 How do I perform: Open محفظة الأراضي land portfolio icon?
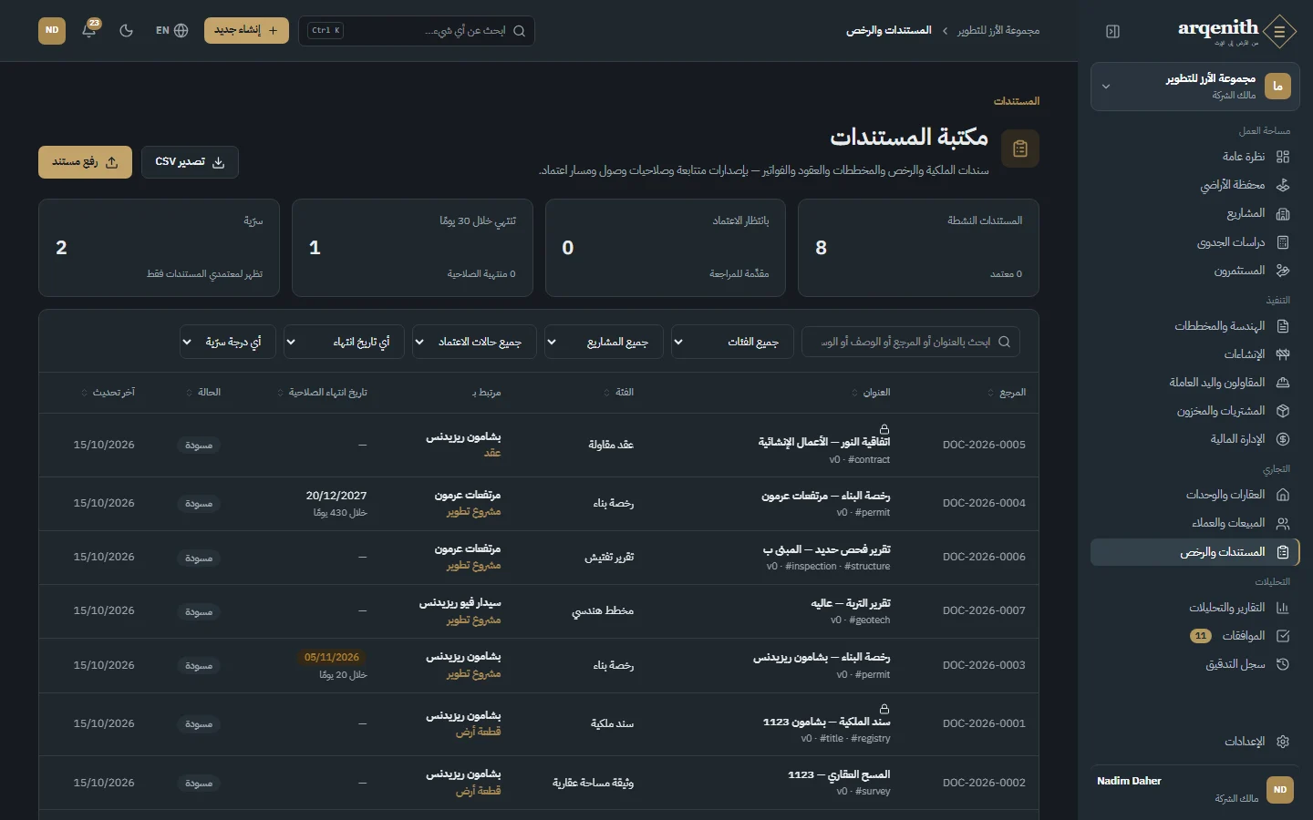tap(1283, 185)
